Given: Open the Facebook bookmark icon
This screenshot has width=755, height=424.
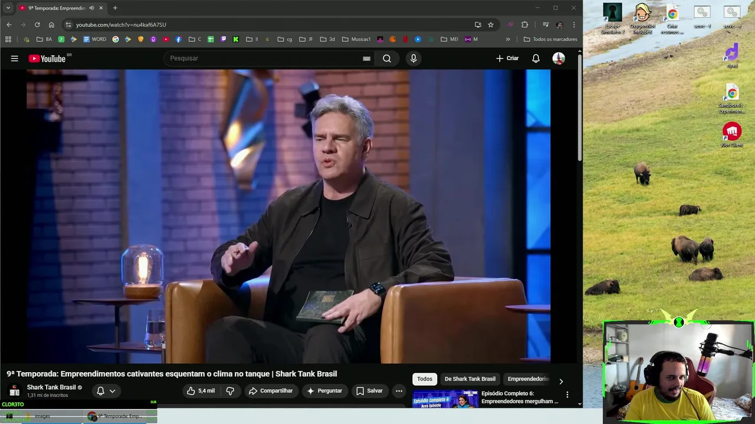Looking at the screenshot, I should click(179, 39).
